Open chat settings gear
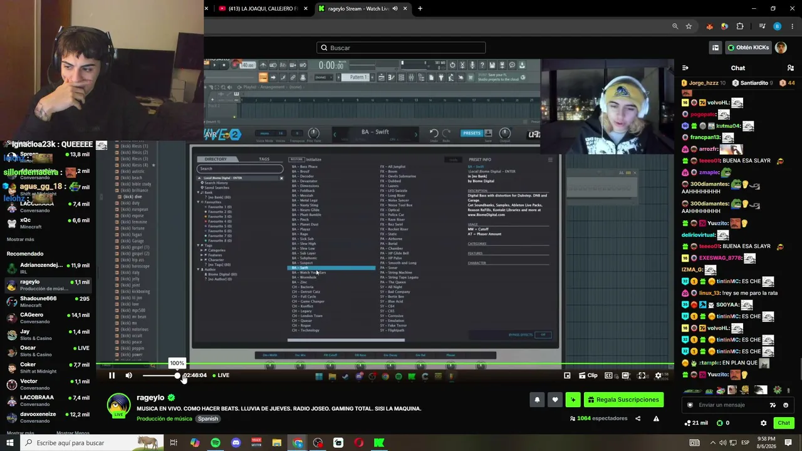Image resolution: width=802 pixels, height=451 pixels. tap(763, 423)
